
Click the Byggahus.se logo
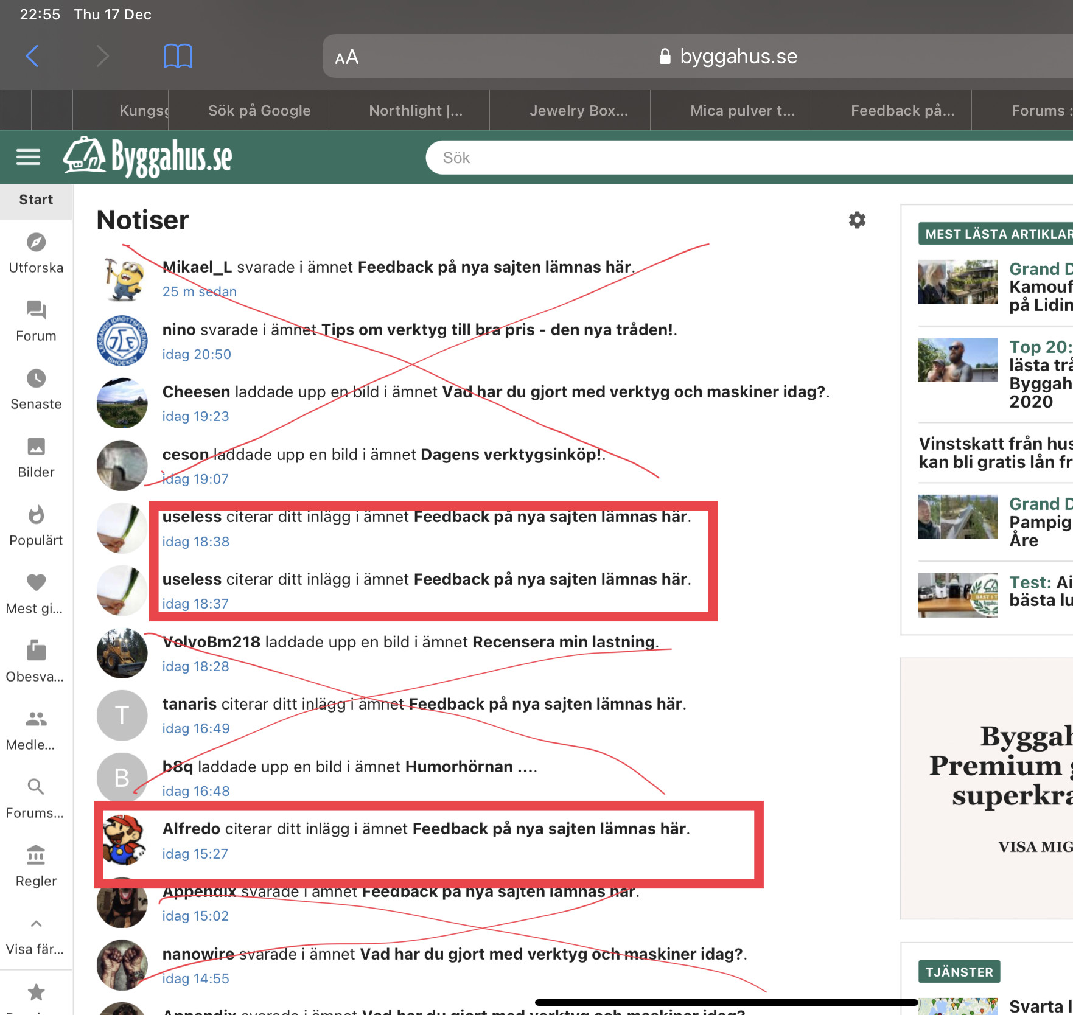(148, 157)
